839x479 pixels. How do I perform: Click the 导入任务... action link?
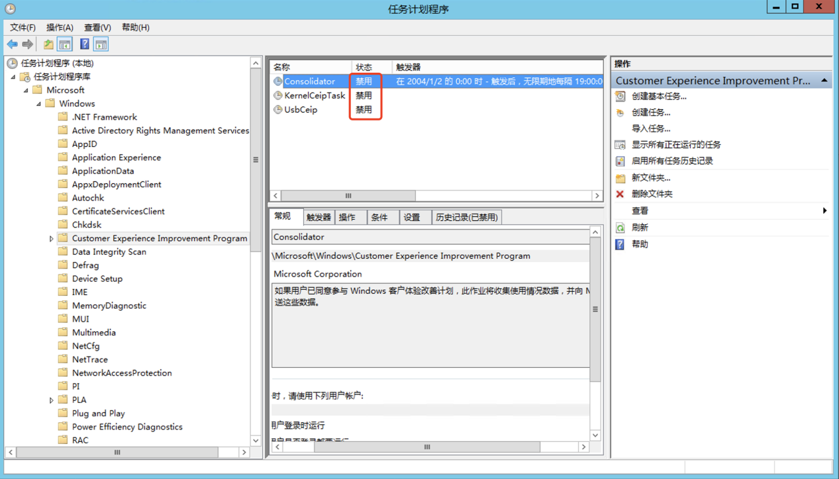[x=651, y=128]
